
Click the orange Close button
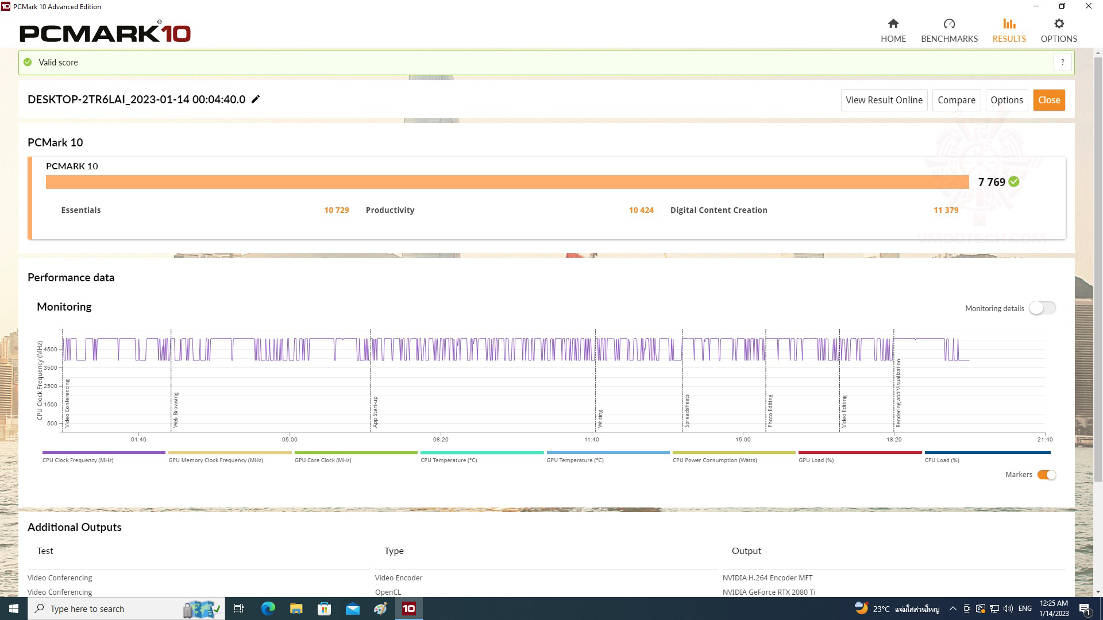(1048, 100)
